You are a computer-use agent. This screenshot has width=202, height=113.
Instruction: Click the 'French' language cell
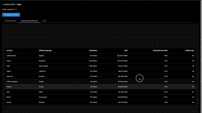click(x=41, y=87)
